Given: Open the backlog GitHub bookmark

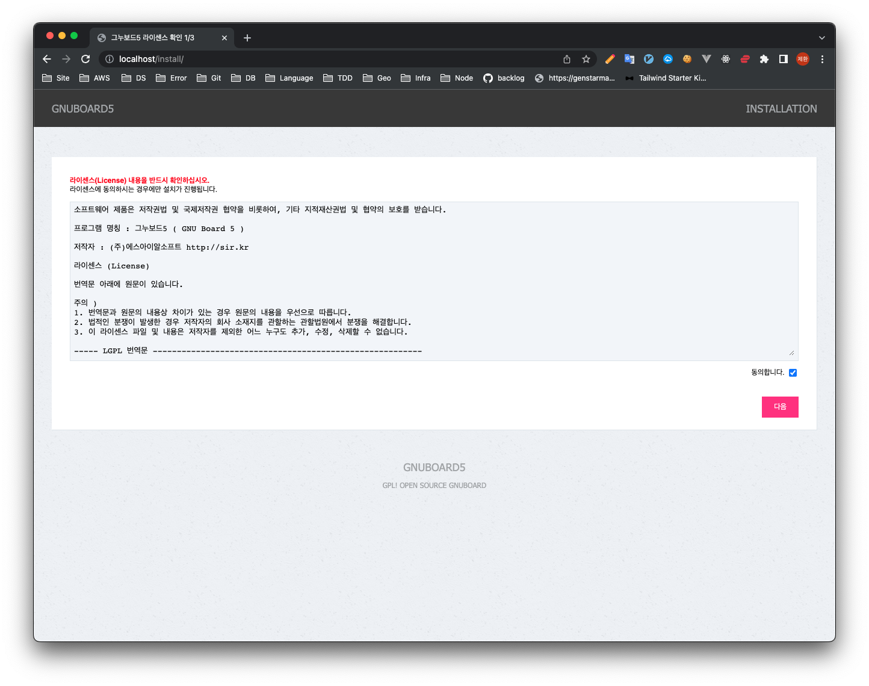Looking at the screenshot, I should pos(504,78).
